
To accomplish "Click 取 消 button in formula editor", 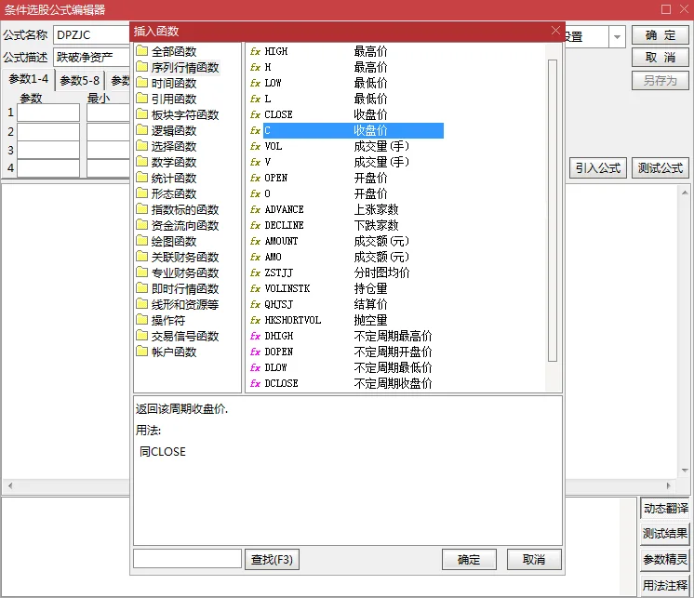I will tap(661, 57).
